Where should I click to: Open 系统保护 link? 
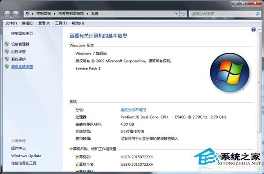pos(18,59)
